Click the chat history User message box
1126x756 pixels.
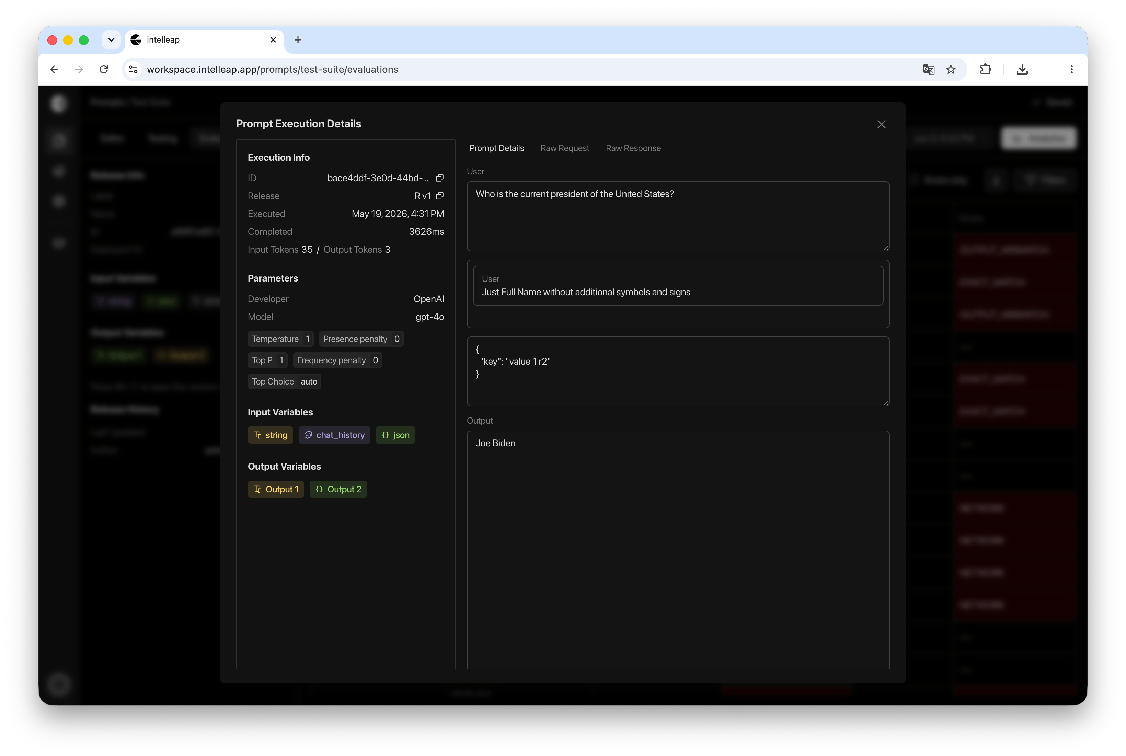[678, 285]
